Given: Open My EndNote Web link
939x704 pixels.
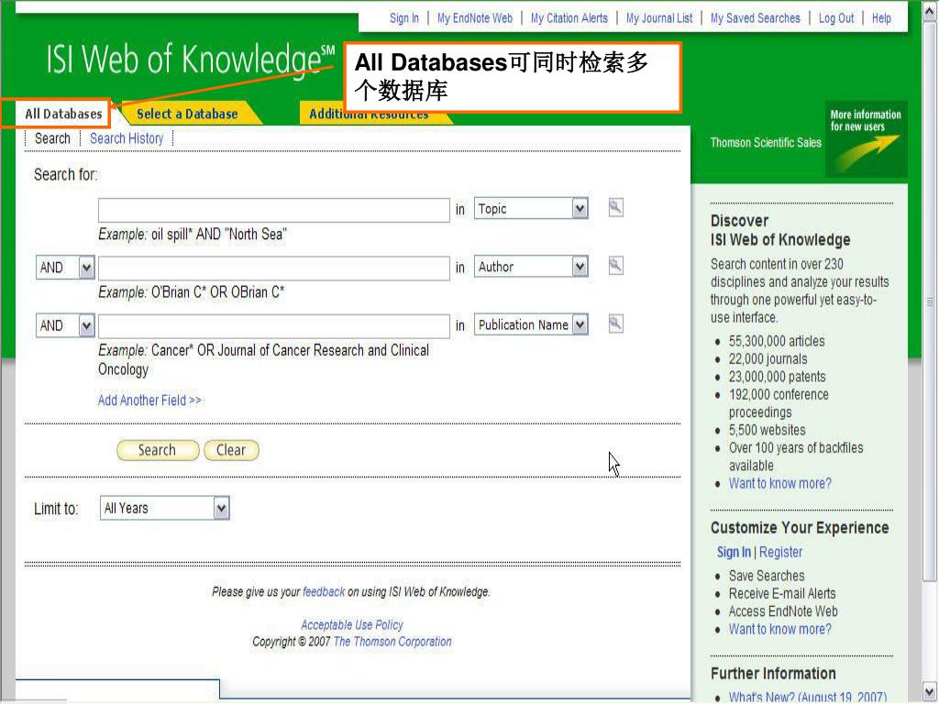Looking at the screenshot, I should (x=474, y=17).
